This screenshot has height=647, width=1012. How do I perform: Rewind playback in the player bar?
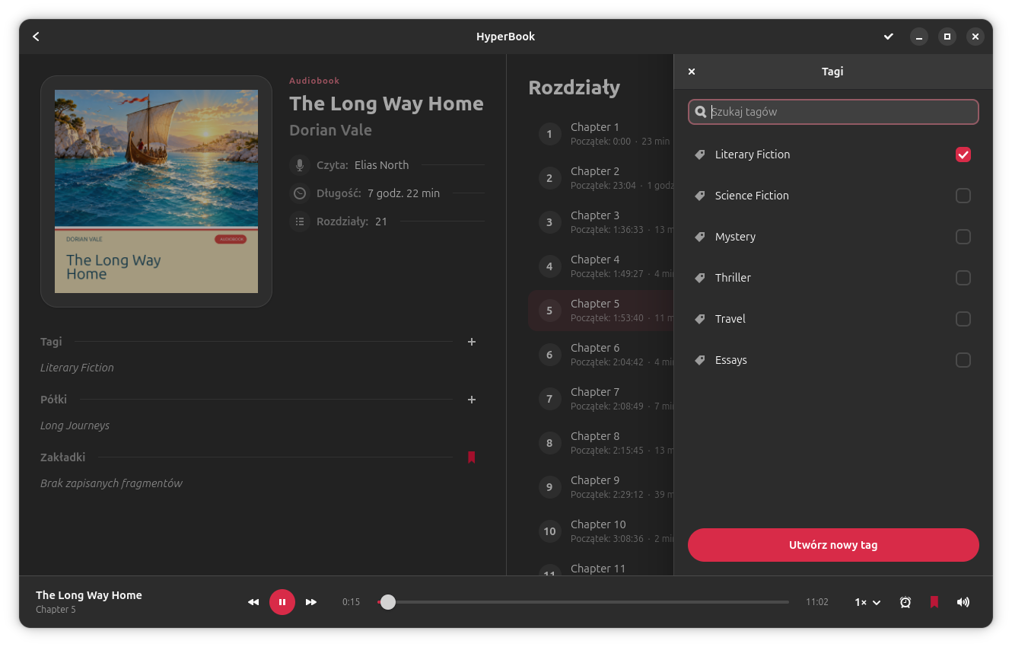coord(253,602)
